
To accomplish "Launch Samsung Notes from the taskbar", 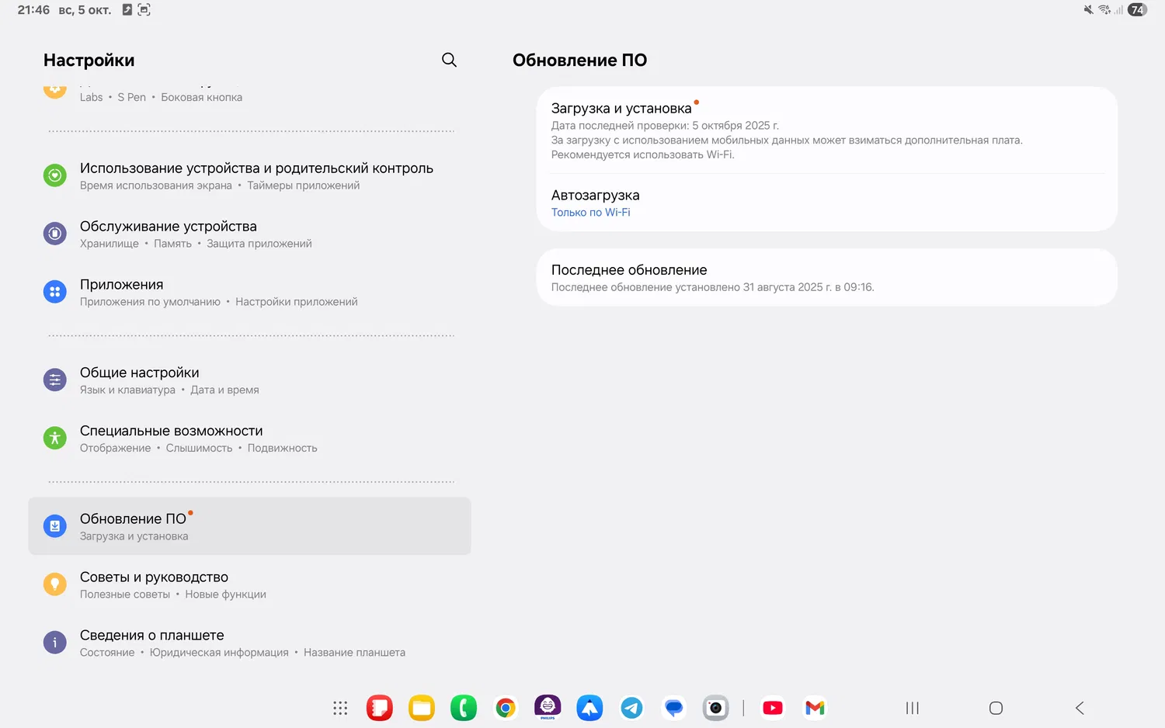I will [x=380, y=708].
